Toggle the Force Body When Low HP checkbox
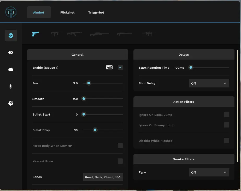This screenshot has width=241, height=191. point(120,145)
